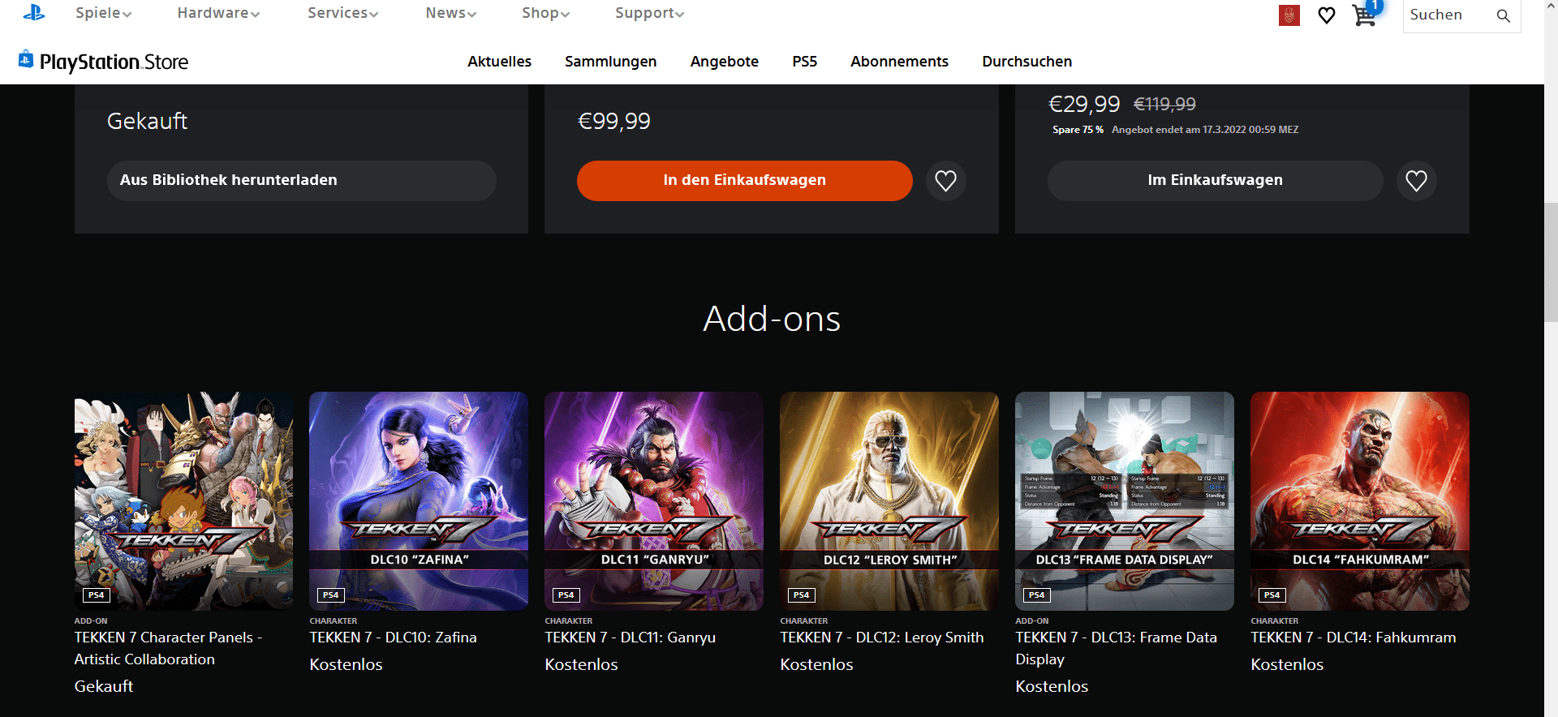Click the Add-ons section heading
This screenshot has width=1558, height=717.
[772, 319]
